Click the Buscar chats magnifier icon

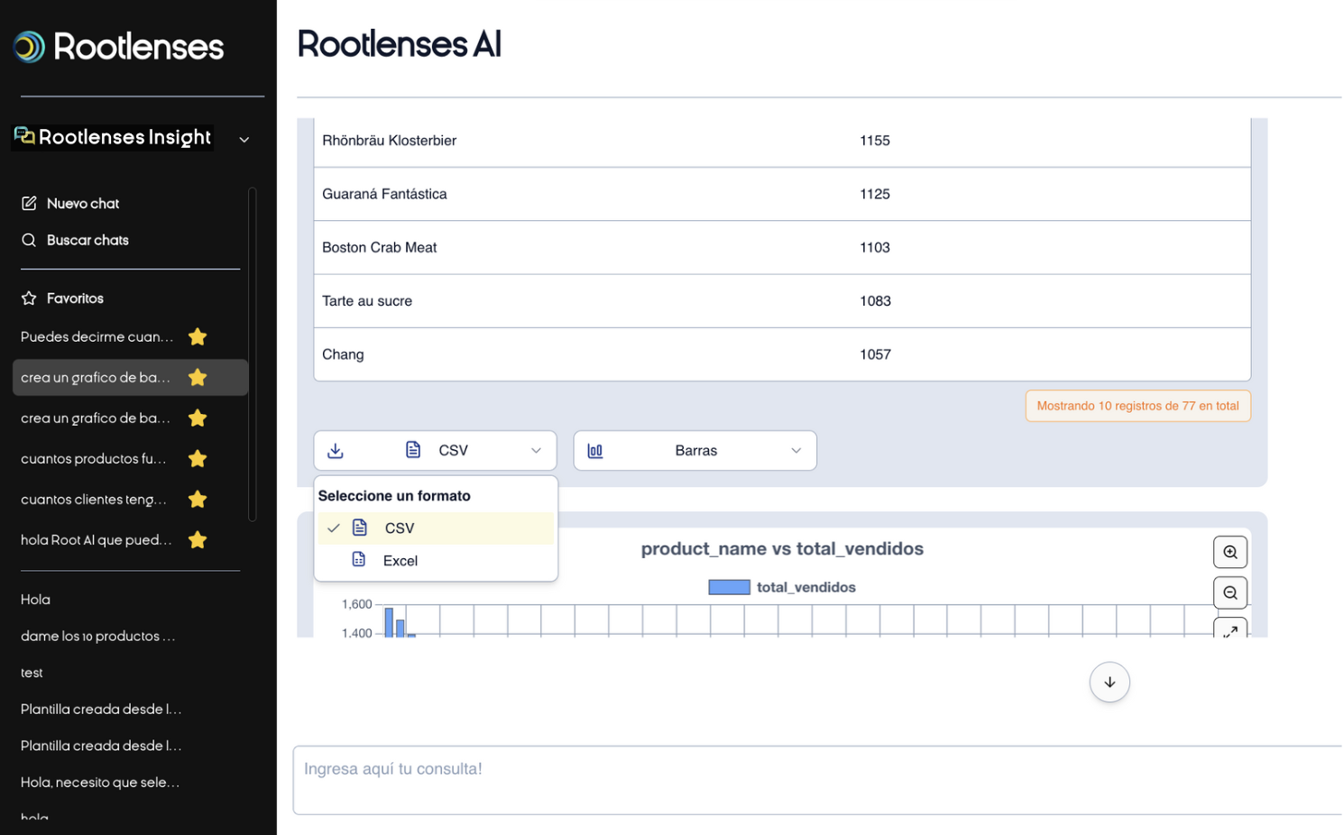tap(29, 240)
